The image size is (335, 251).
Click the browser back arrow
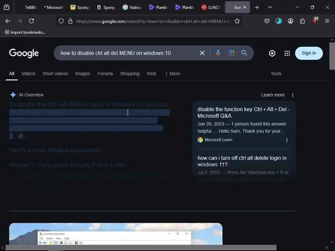click(x=8, y=21)
